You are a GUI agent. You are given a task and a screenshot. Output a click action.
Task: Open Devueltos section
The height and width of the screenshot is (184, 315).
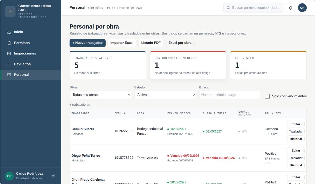[x=31, y=64]
